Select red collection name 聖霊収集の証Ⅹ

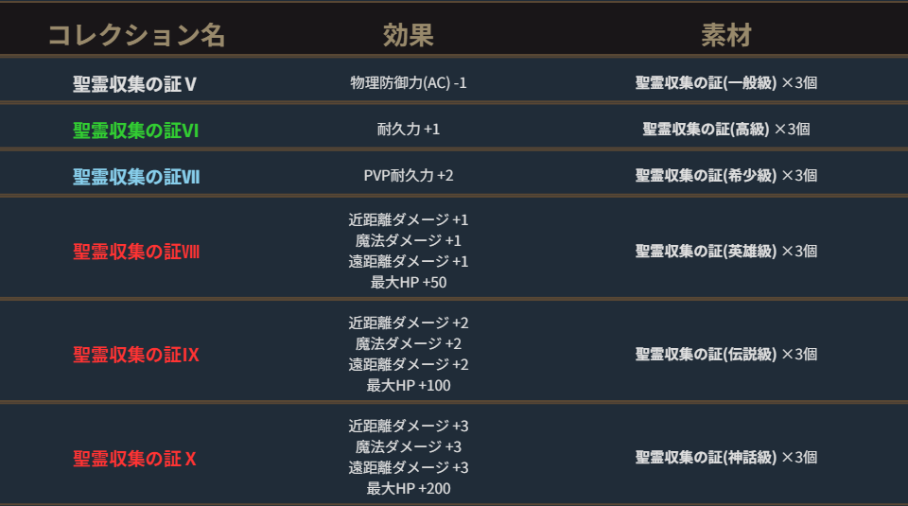tap(135, 459)
